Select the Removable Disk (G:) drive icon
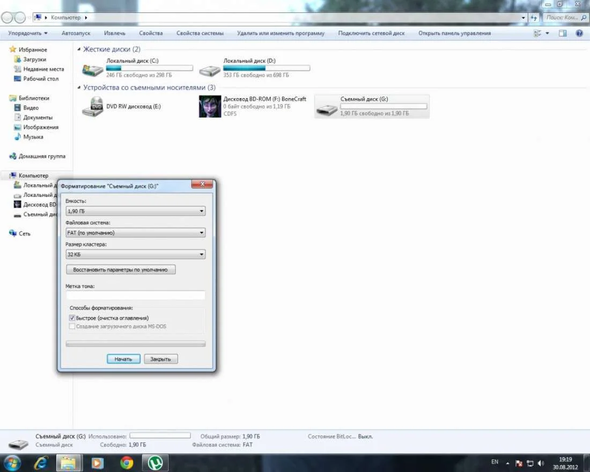The width and height of the screenshot is (590, 472). click(x=327, y=109)
